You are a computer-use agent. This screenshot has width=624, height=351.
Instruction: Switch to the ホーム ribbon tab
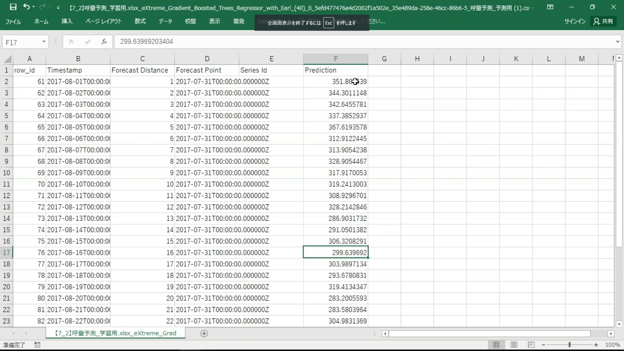click(41, 21)
